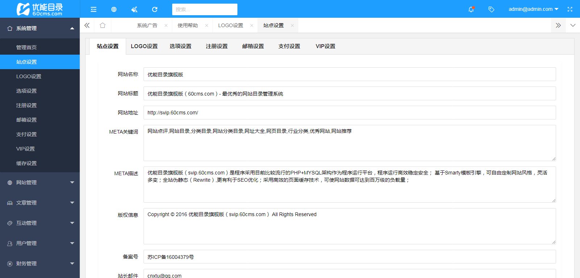The image size is (580, 278).
Task: Close the 系统广告 tab
Action: click(x=166, y=25)
